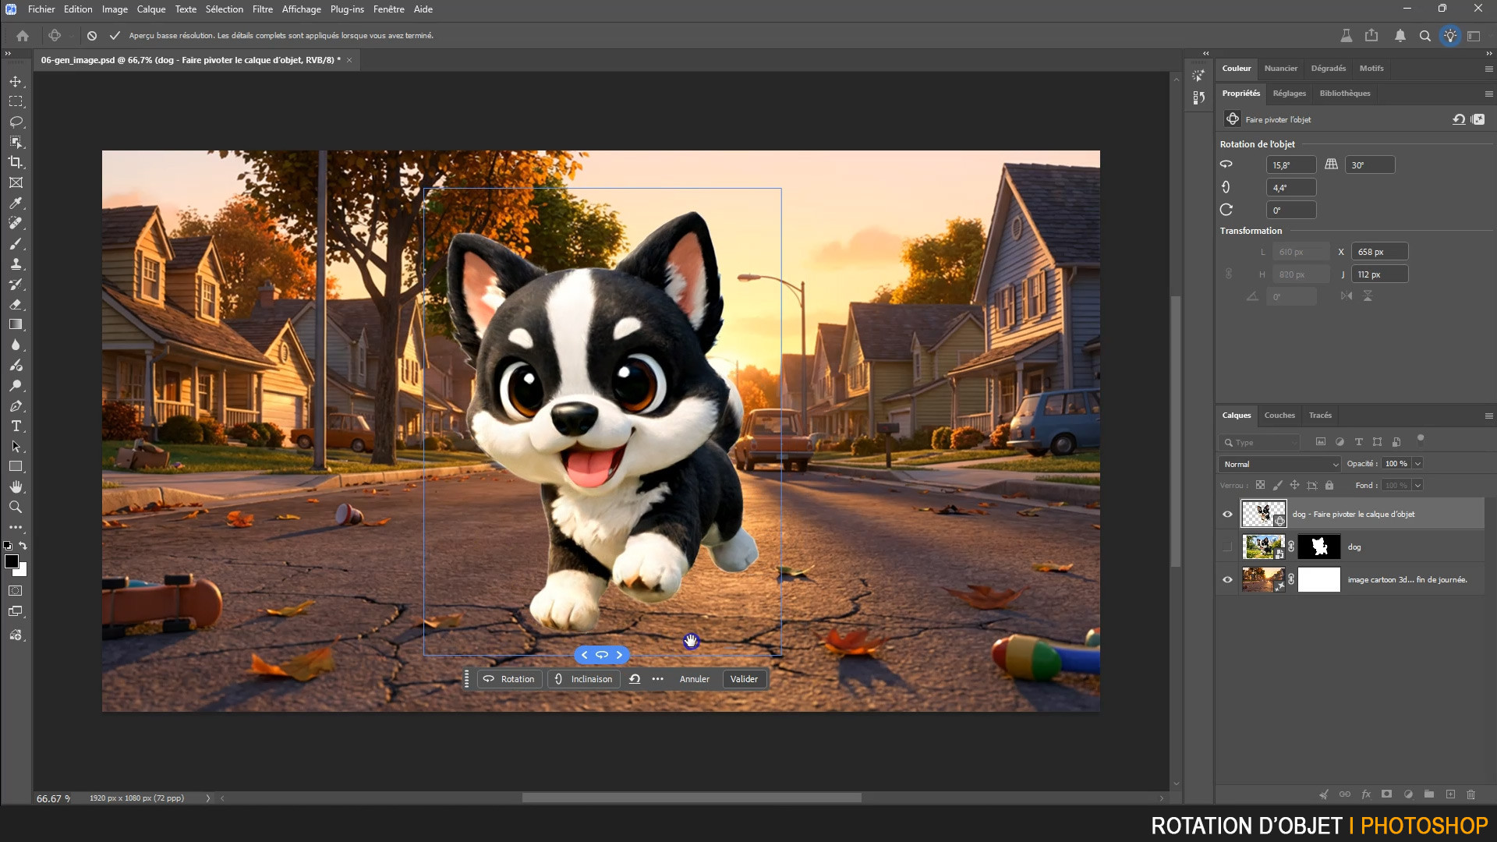Switch to the Couches tab
The image size is (1497, 842).
tap(1279, 415)
